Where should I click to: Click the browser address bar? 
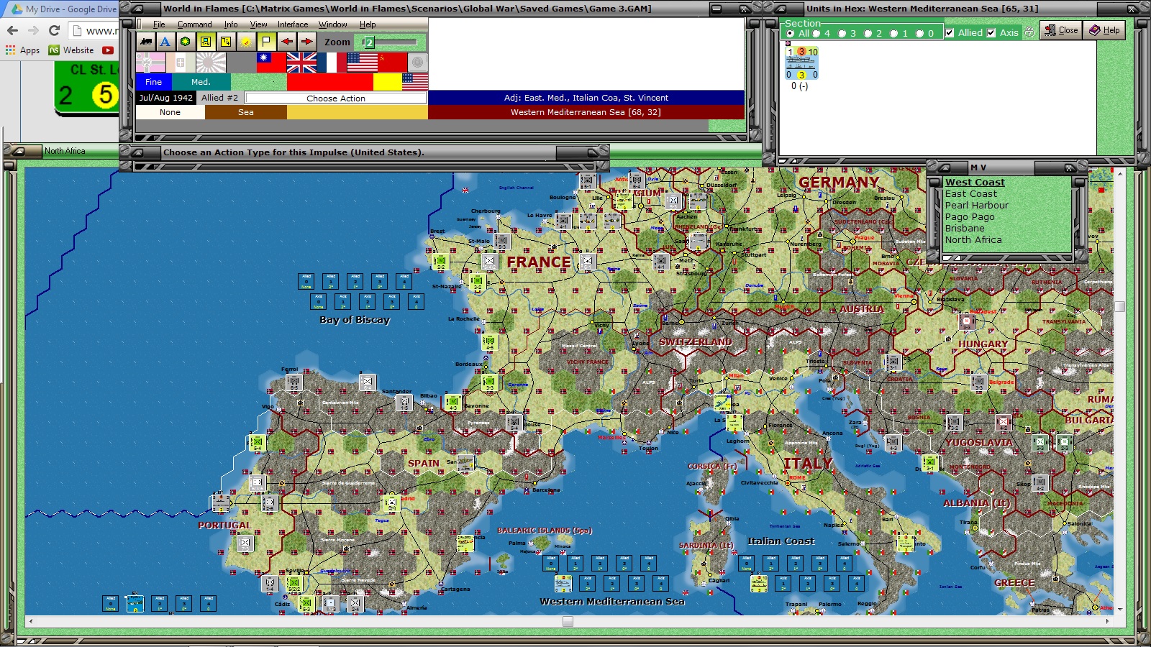94,31
